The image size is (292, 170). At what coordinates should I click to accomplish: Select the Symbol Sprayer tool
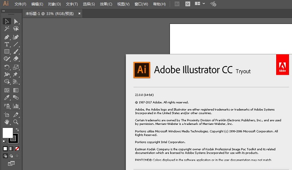tap(7, 106)
